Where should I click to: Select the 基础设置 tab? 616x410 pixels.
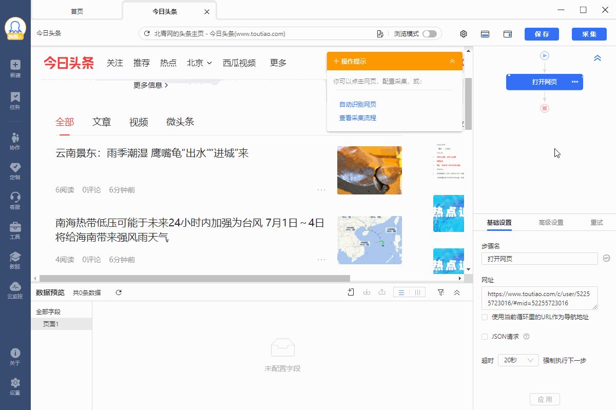point(499,223)
